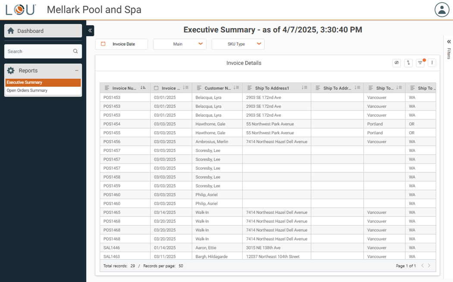
Task: Sort by Ship To city column icon
Action: coord(399,88)
